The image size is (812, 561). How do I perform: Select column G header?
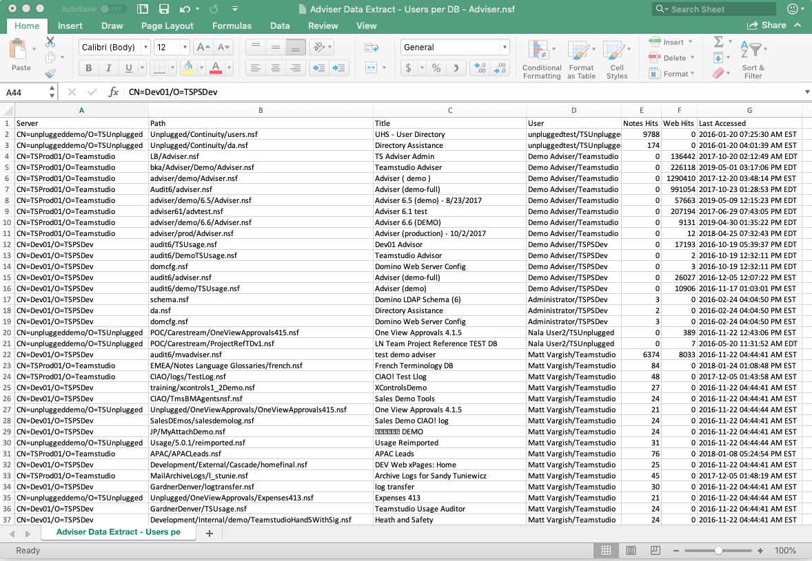(x=749, y=110)
